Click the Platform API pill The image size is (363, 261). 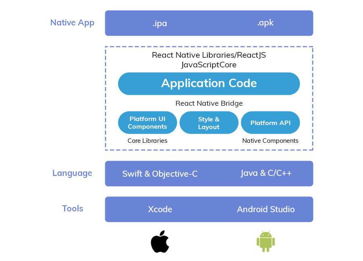pos(270,123)
